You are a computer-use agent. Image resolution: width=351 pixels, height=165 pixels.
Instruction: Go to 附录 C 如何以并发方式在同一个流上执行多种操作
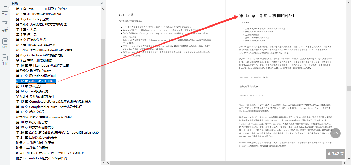51,153
